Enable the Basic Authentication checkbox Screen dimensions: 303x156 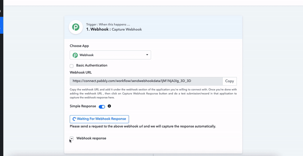coord(72,66)
